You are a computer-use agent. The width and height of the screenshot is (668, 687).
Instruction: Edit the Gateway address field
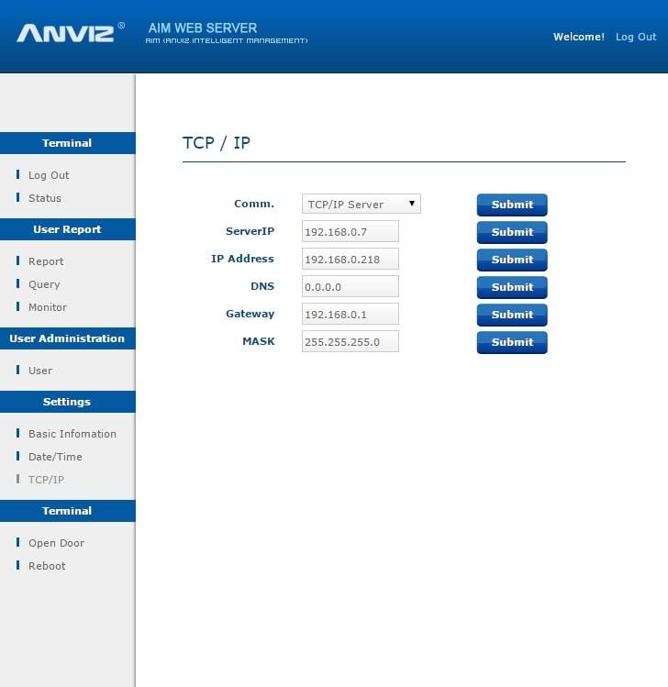[x=350, y=315]
